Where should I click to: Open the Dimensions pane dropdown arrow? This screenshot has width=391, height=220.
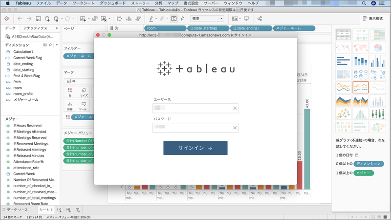[x=57, y=45]
